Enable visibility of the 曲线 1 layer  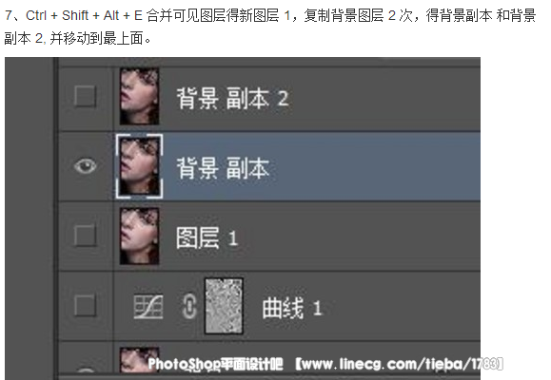click(85, 305)
